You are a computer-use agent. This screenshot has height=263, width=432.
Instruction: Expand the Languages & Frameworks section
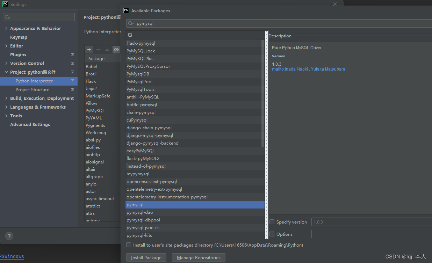click(x=6, y=107)
